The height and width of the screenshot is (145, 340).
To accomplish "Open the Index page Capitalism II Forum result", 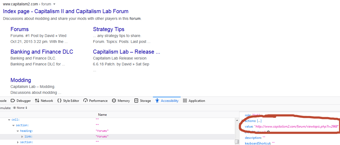I will (66, 11).
